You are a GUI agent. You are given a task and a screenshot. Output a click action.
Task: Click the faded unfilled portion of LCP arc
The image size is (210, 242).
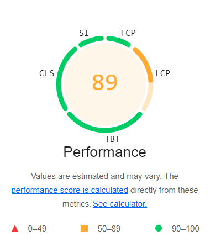[149, 97]
